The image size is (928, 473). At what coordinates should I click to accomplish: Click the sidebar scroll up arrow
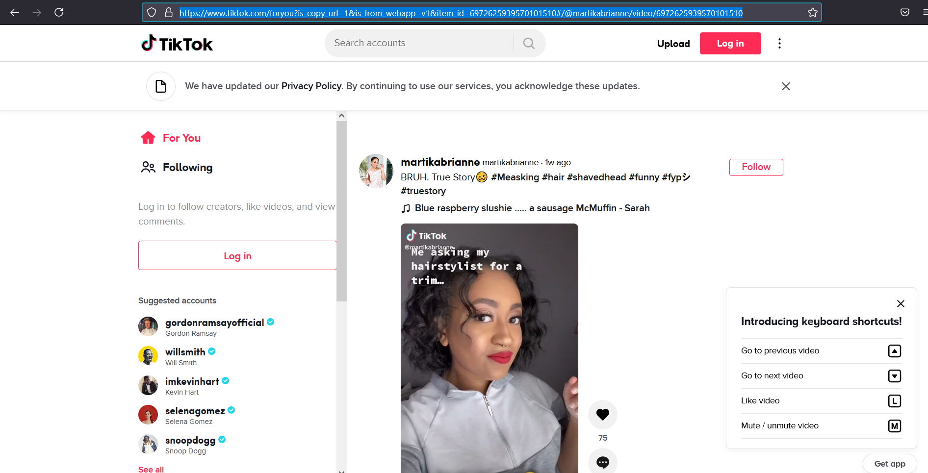(342, 116)
